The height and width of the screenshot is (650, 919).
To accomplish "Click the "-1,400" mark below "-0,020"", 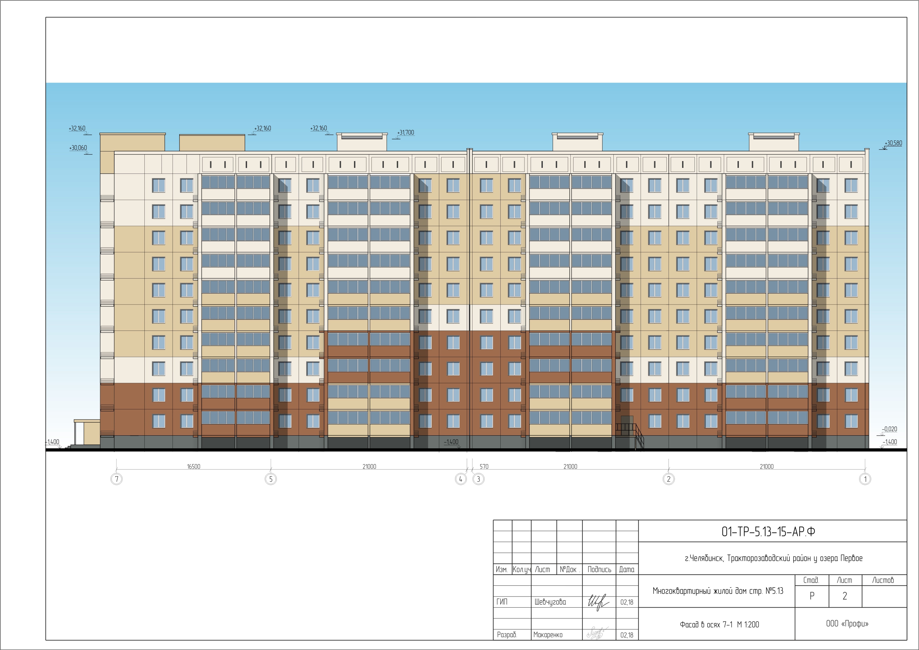I will pos(889,442).
